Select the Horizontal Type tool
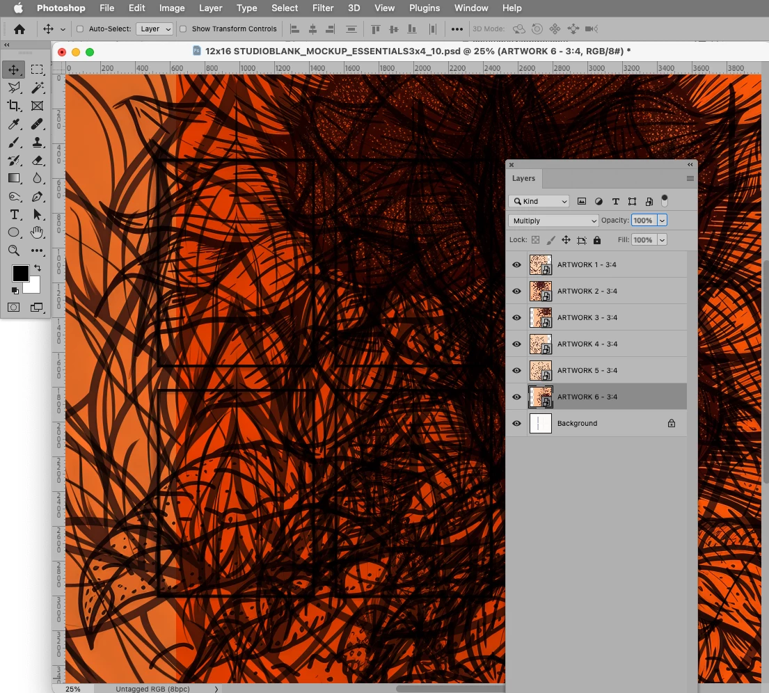Viewport: 769px width, 693px height. tap(14, 215)
